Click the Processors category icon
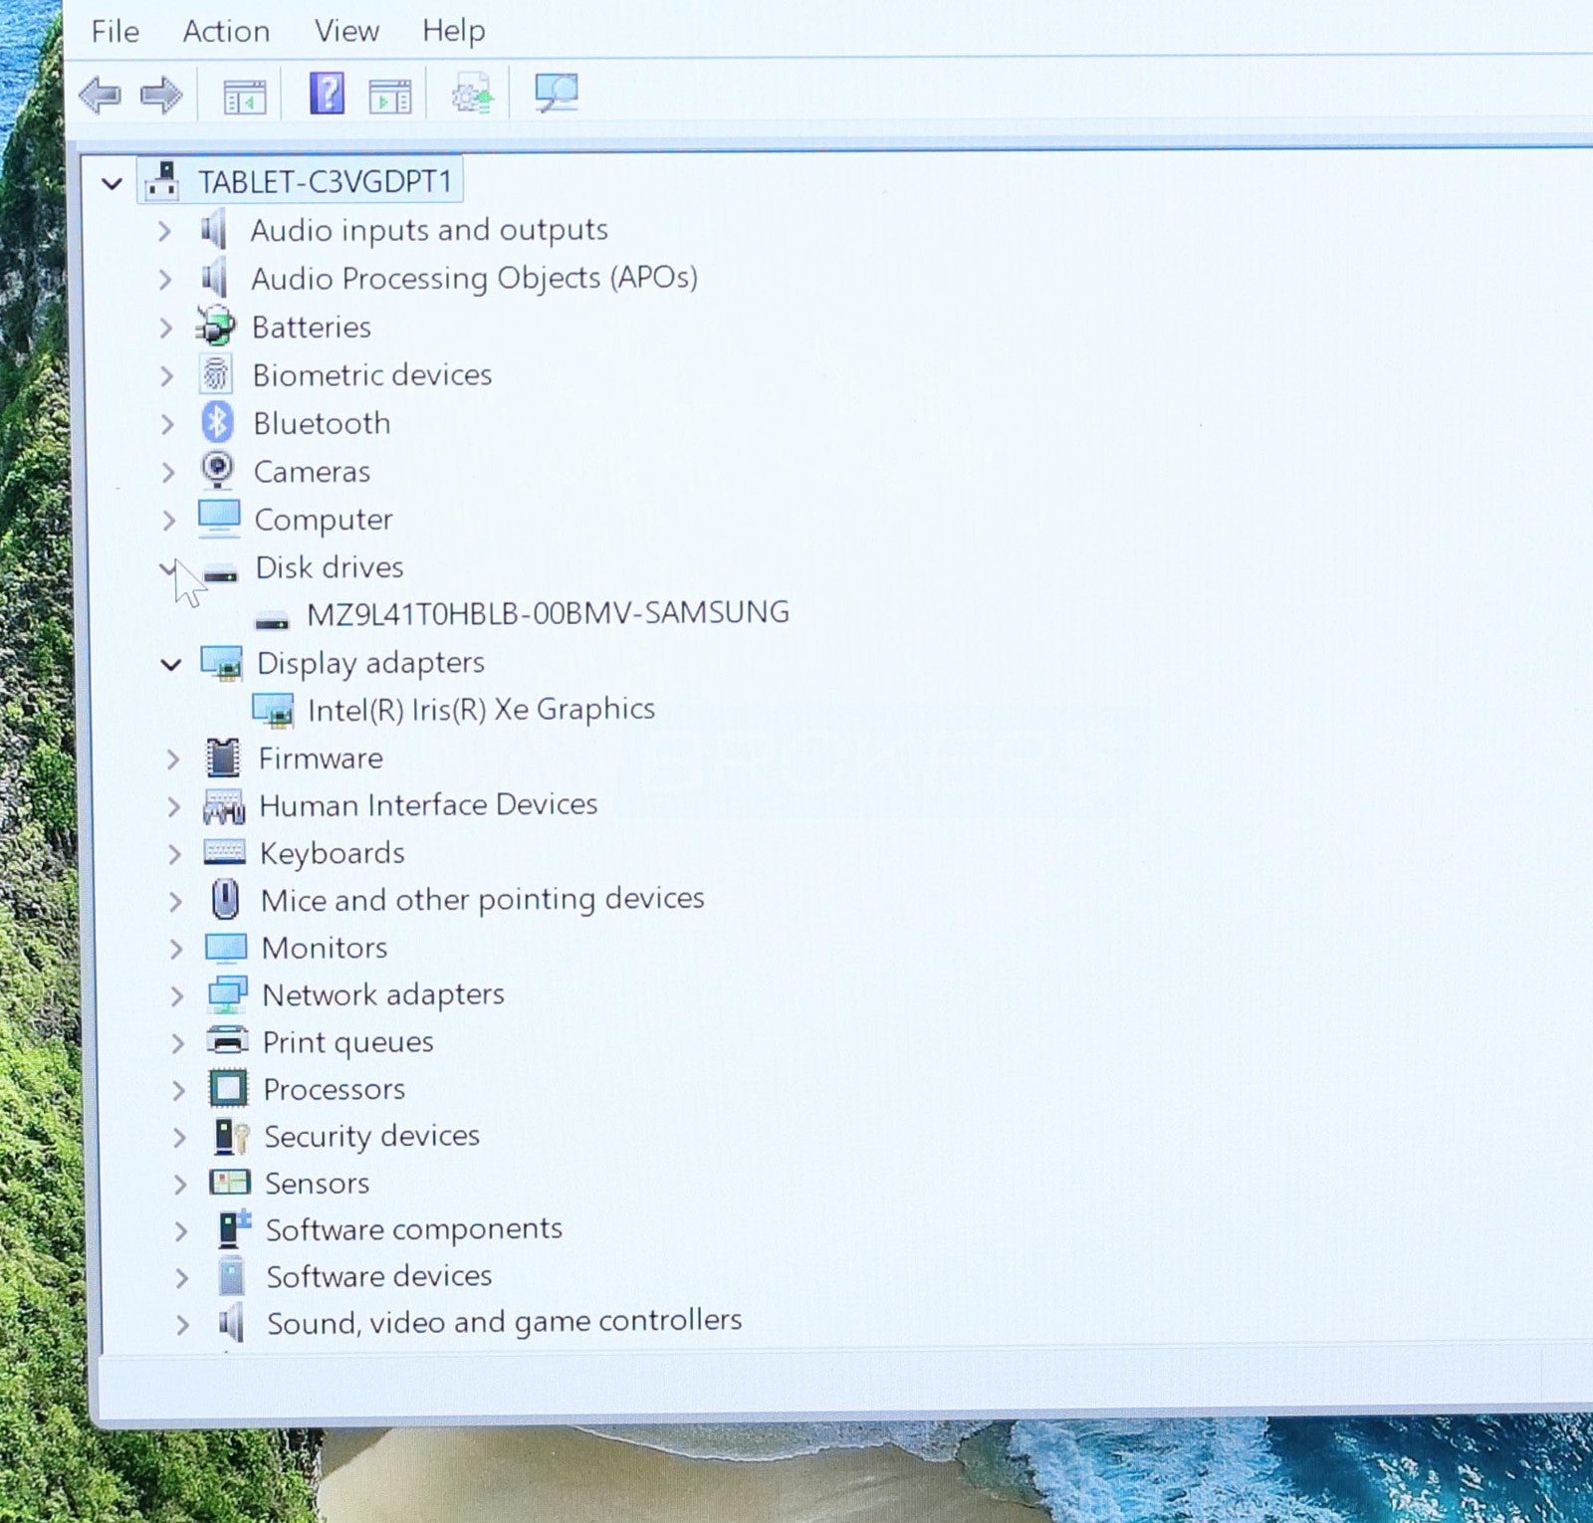This screenshot has width=1593, height=1523. coord(228,1088)
